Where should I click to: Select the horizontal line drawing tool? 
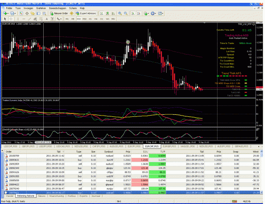point(24,19)
